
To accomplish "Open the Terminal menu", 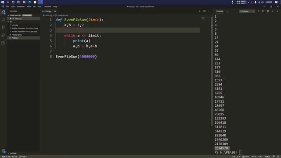I will [47, 7].
